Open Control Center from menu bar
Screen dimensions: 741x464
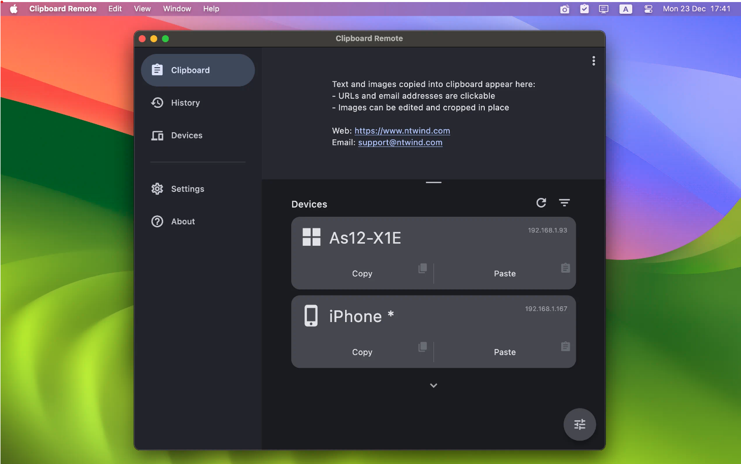click(648, 9)
